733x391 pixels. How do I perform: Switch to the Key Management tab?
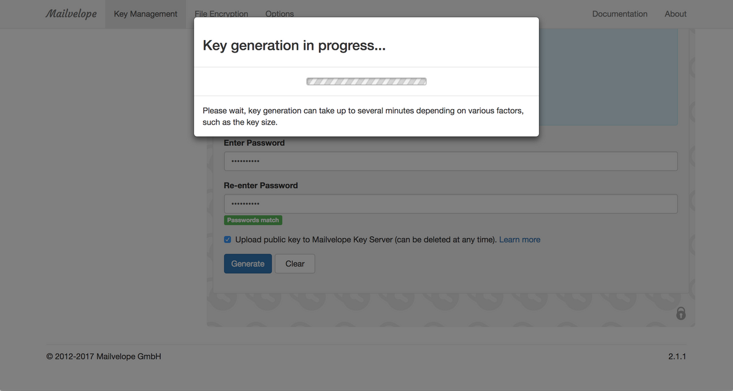(145, 13)
